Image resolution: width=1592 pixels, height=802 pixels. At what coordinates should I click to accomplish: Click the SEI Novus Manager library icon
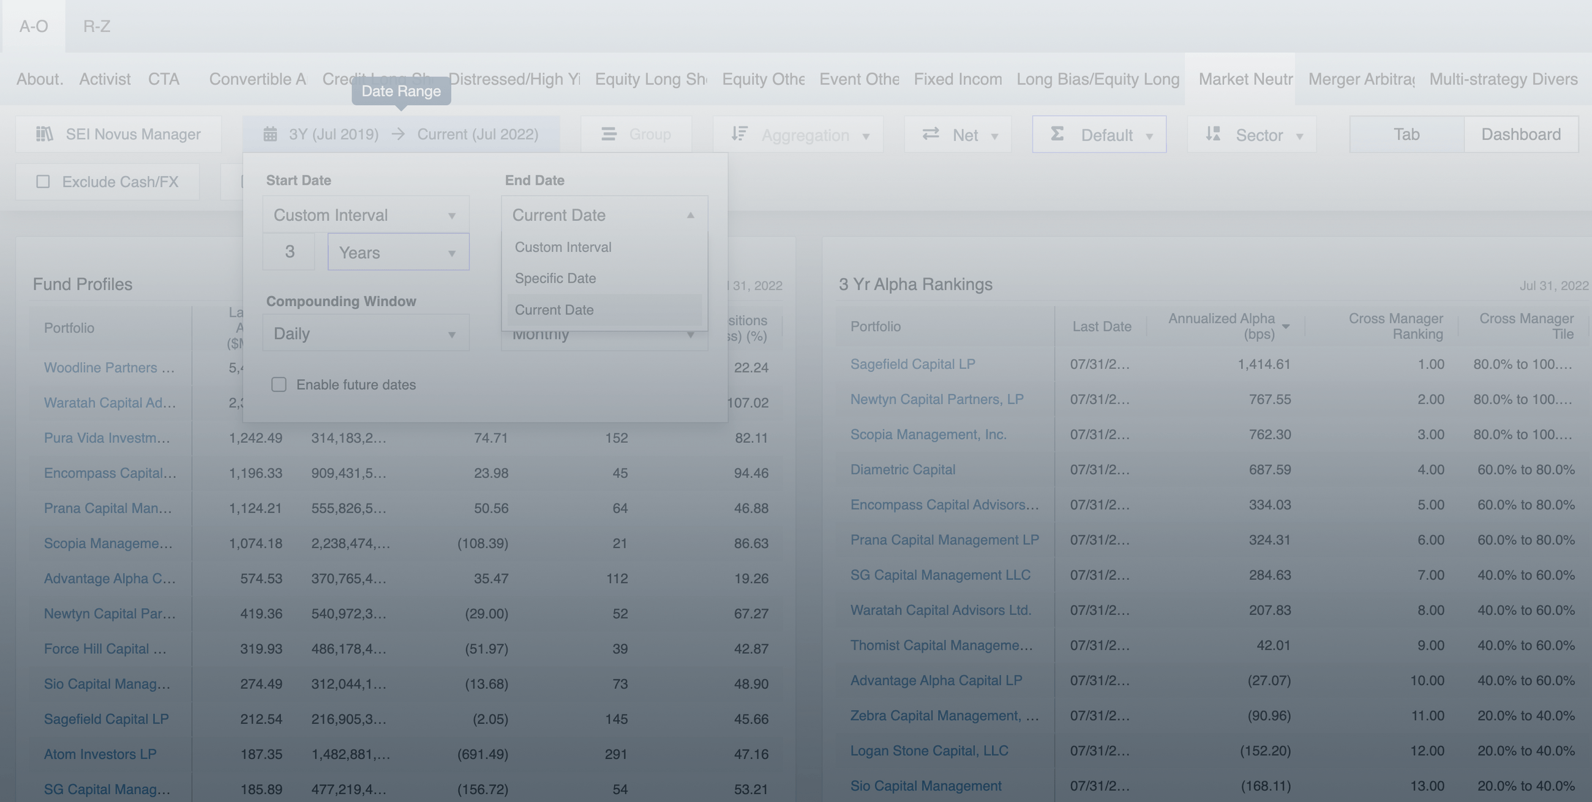tap(45, 134)
